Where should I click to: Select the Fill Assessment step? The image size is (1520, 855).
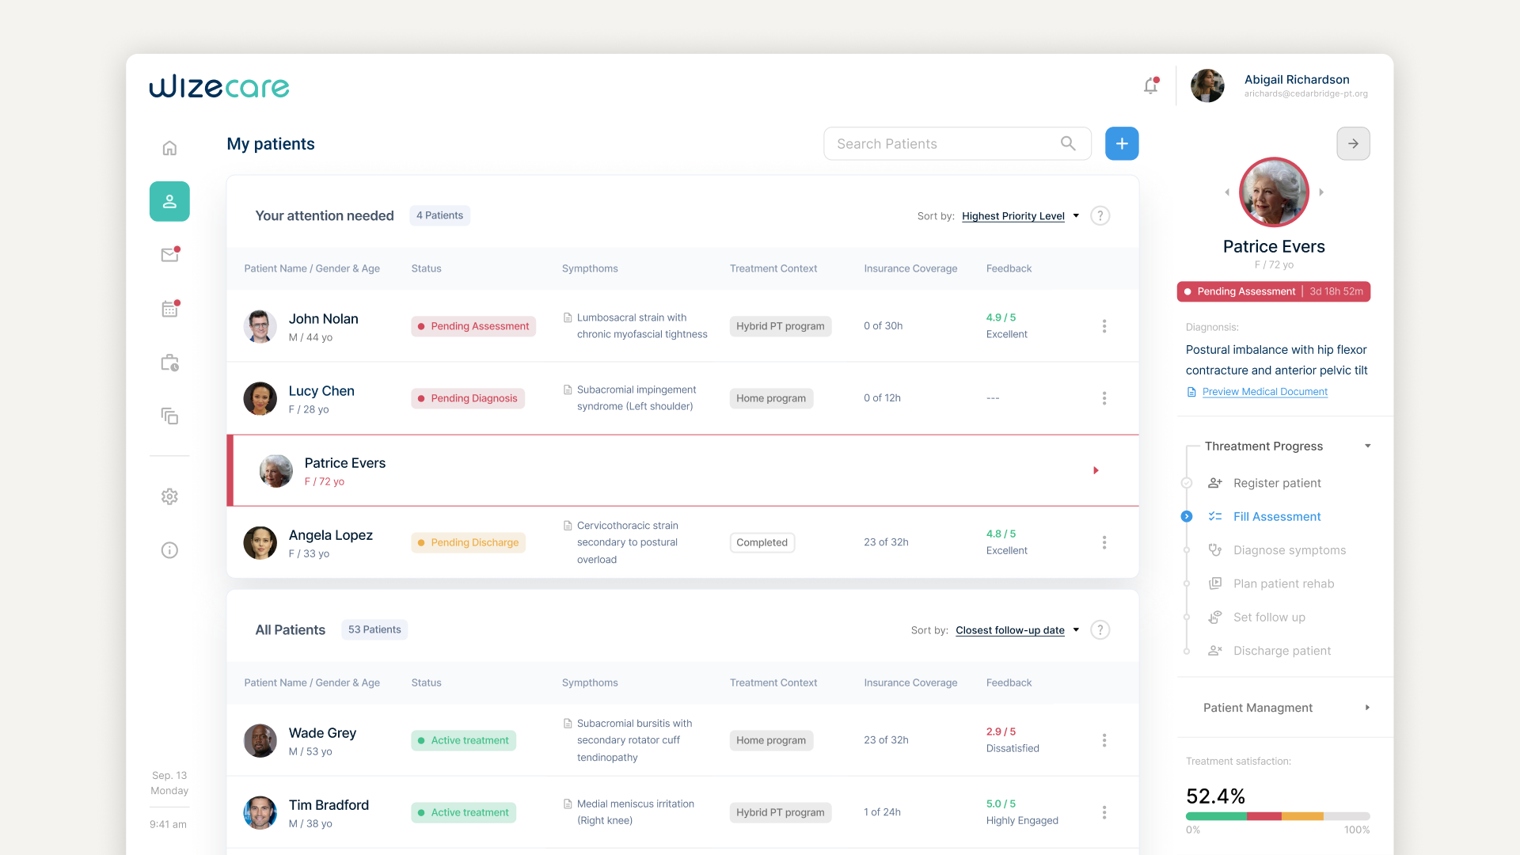(1276, 516)
